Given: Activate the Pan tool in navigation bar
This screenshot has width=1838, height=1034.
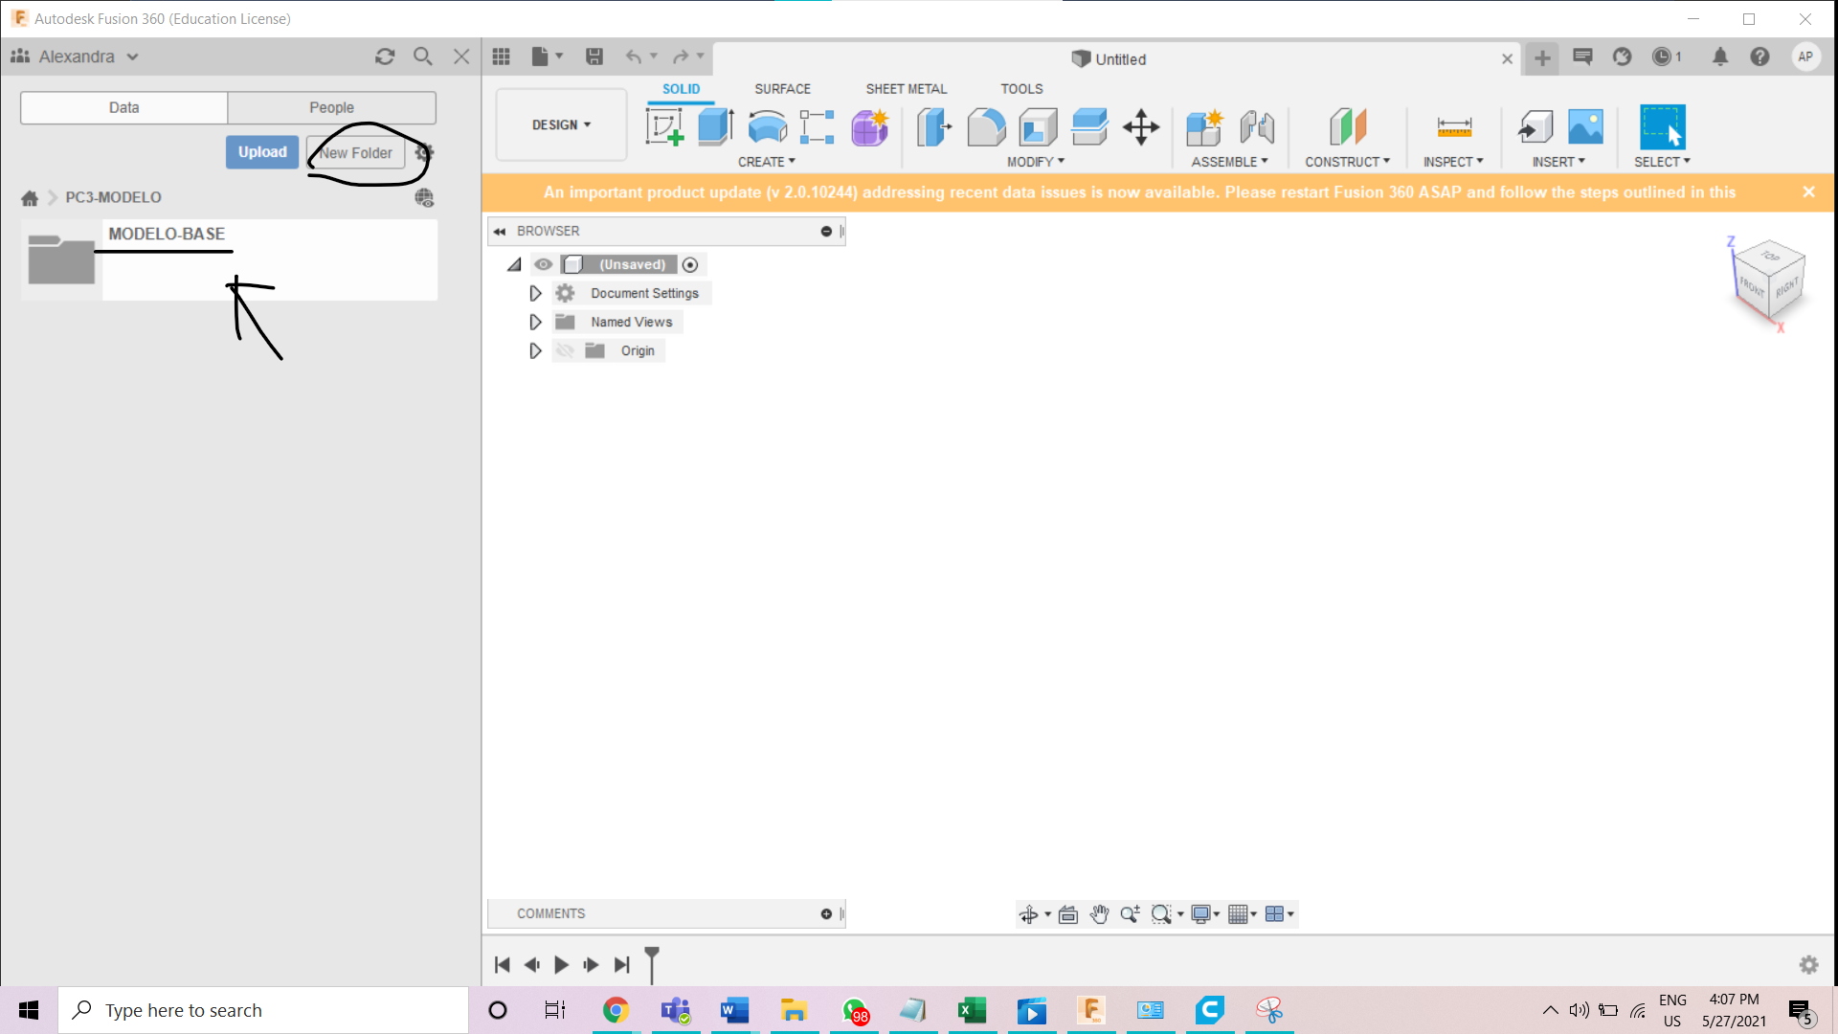Looking at the screenshot, I should tap(1099, 914).
